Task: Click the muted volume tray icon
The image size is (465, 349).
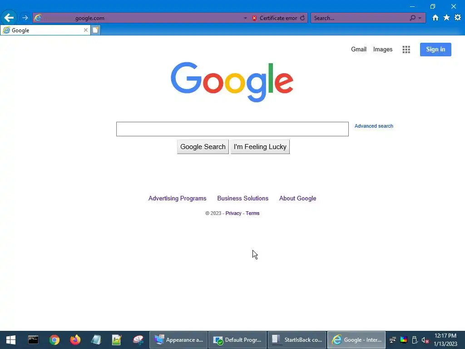Action: [x=425, y=340]
